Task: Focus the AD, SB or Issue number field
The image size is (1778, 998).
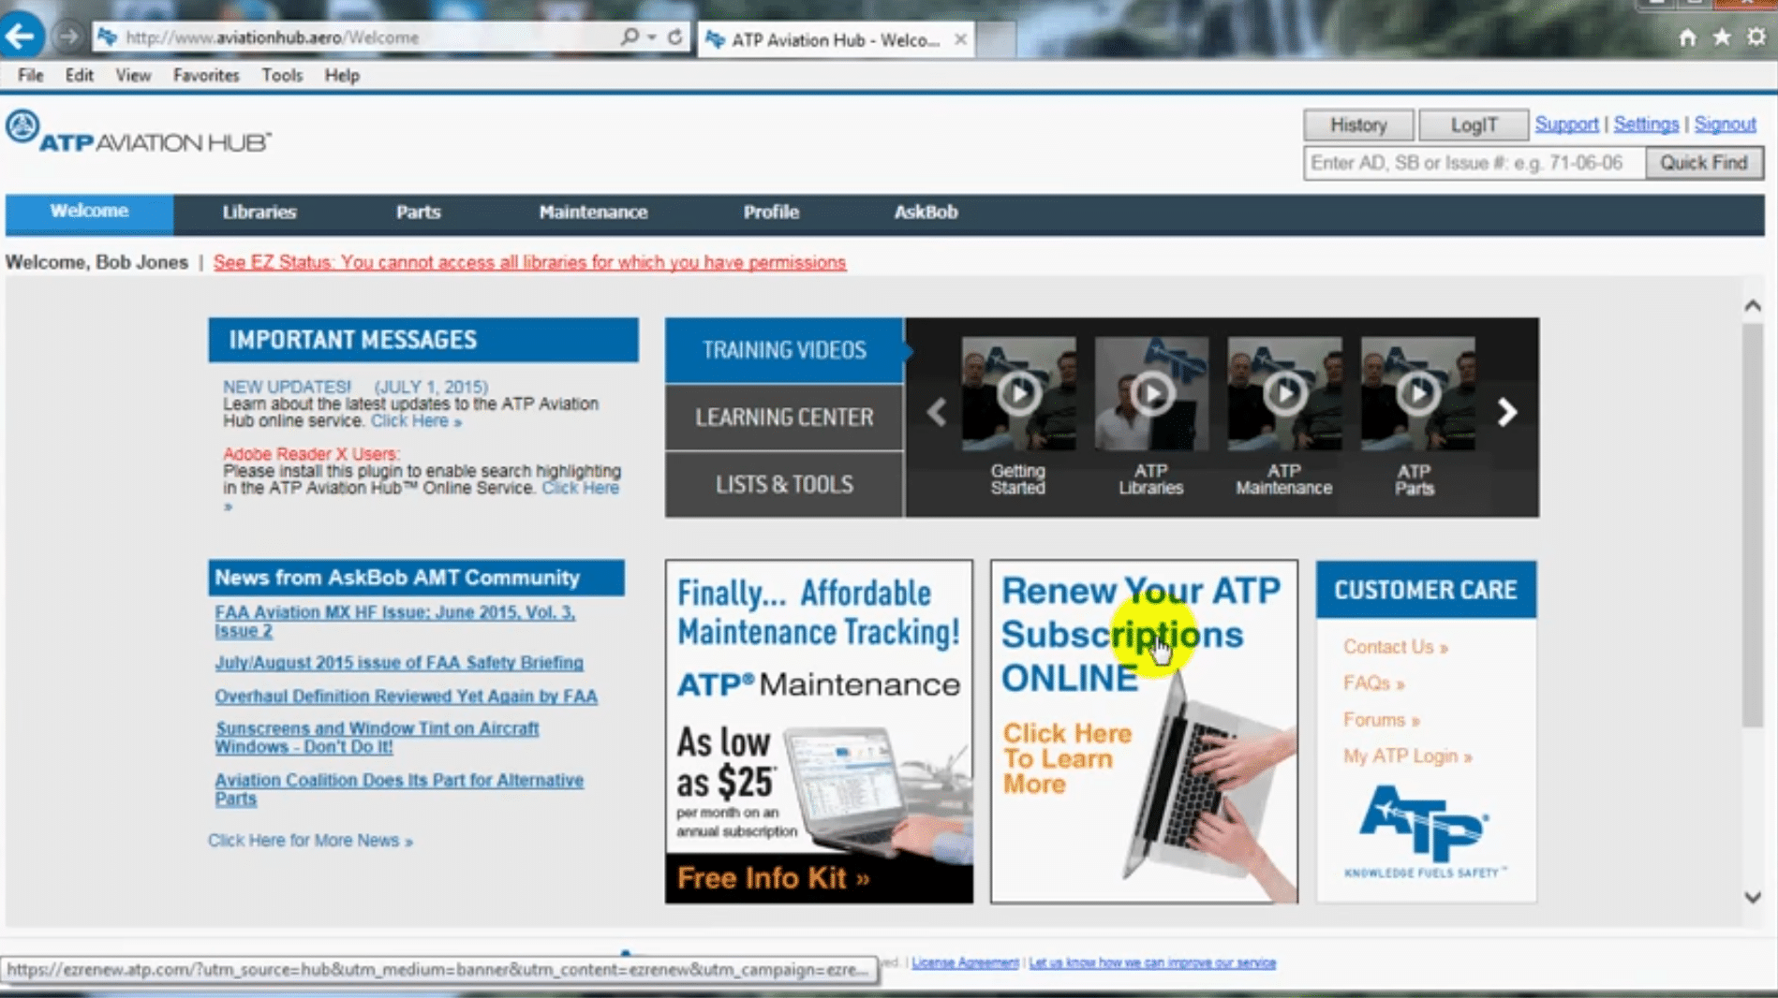Action: tap(1474, 163)
